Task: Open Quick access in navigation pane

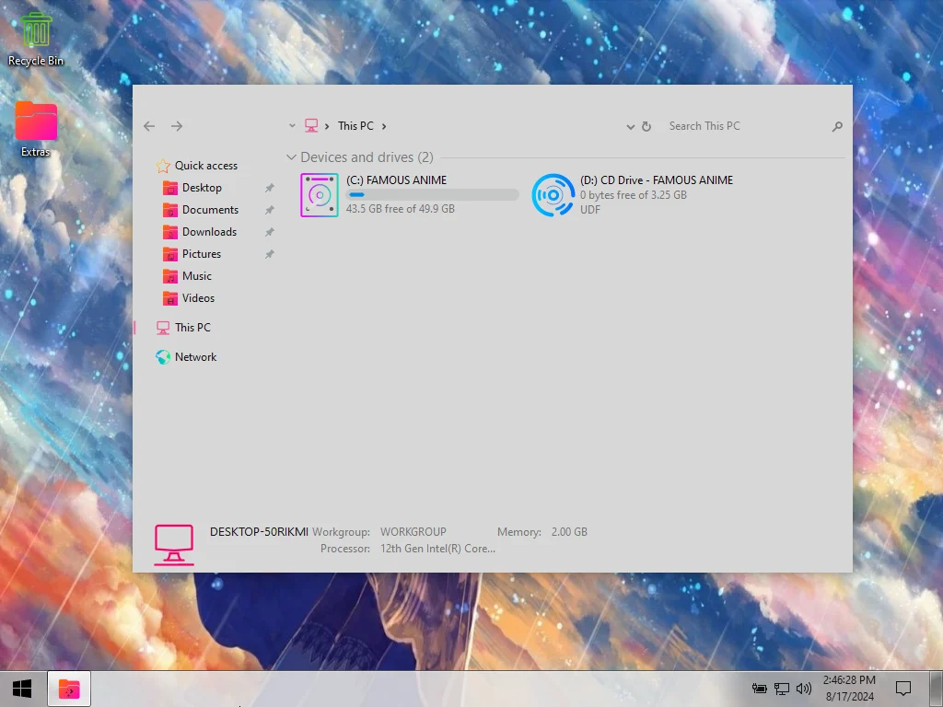Action: [205, 166]
